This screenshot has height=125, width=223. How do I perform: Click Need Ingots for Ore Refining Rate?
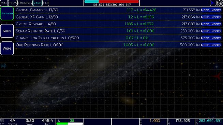tap(211, 45)
